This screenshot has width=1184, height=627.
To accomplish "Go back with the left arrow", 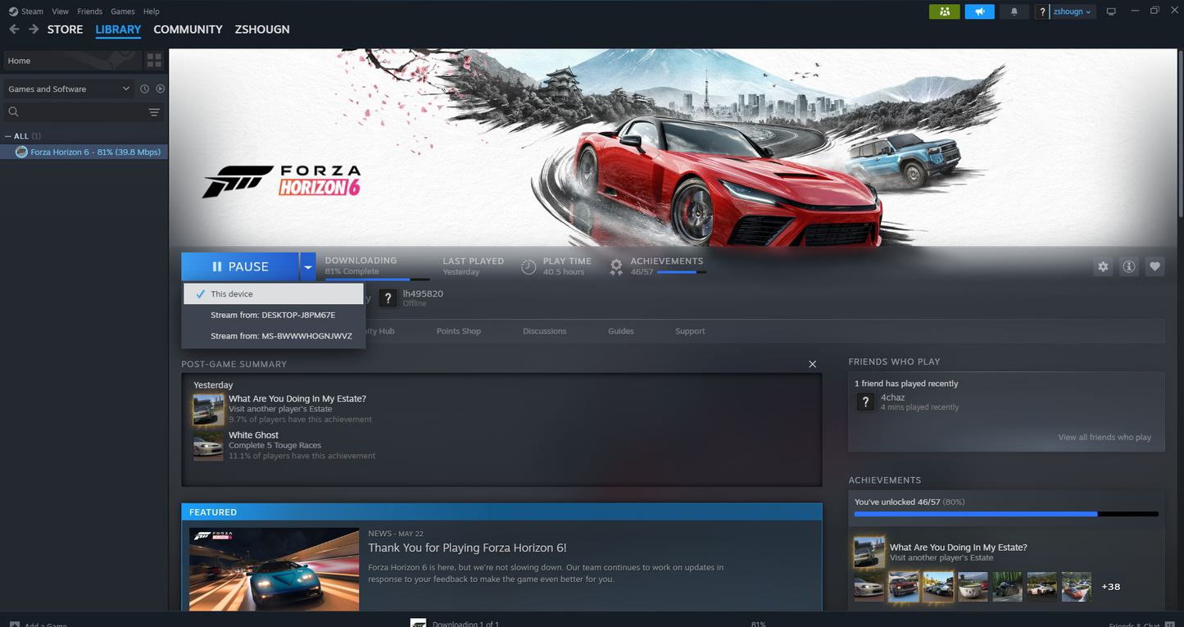I will point(14,29).
